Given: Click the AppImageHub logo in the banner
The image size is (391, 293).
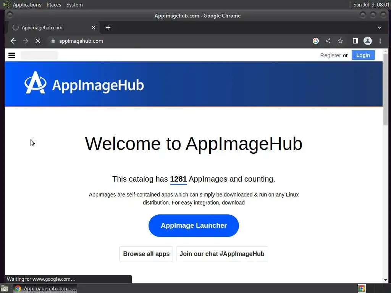Looking at the screenshot, I should click(x=84, y=83).
